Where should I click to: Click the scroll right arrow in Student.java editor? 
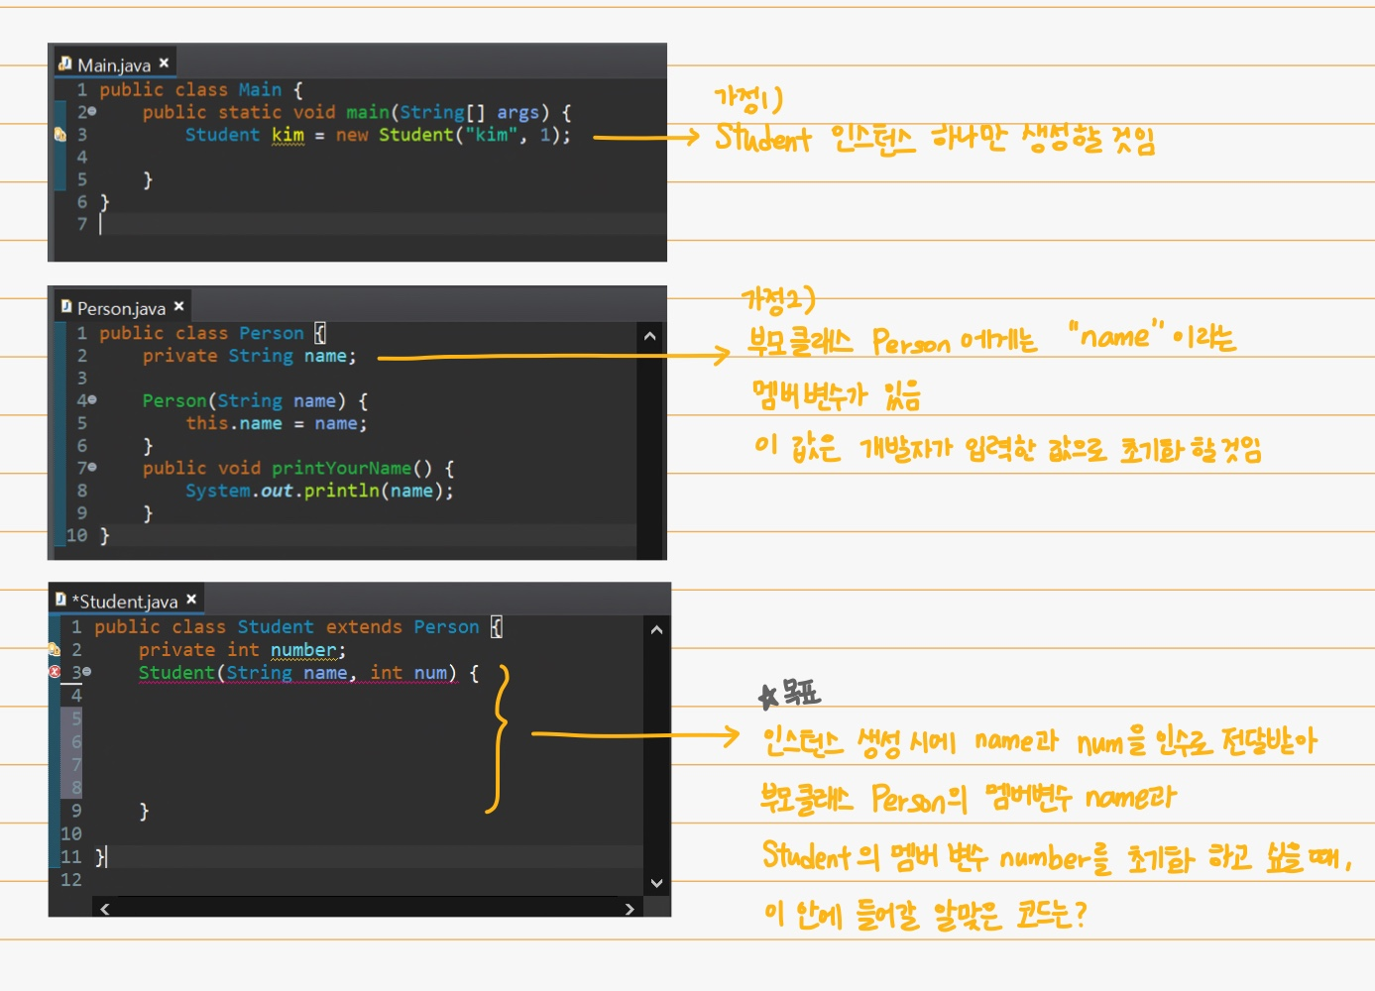click(629, 908)
